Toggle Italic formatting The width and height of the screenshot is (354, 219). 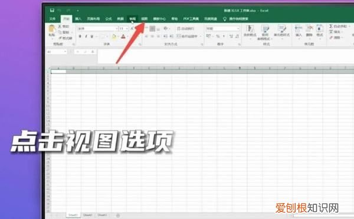click(x=86, y=36)
